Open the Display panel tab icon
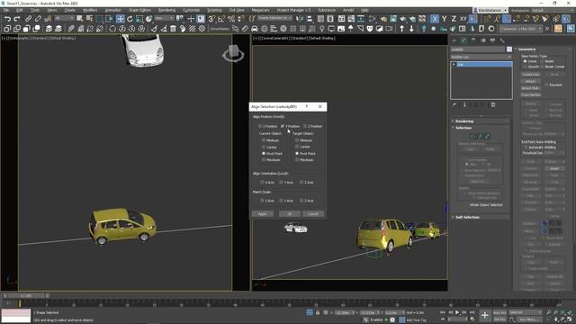The width and height of the screenshot is (576, 324). (492, 40)
